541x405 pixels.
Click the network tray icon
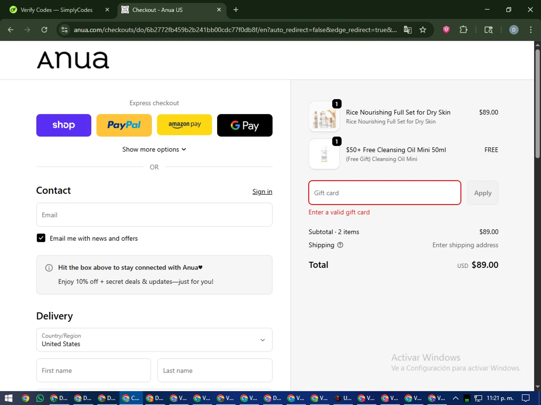click(x=478, y=398)
